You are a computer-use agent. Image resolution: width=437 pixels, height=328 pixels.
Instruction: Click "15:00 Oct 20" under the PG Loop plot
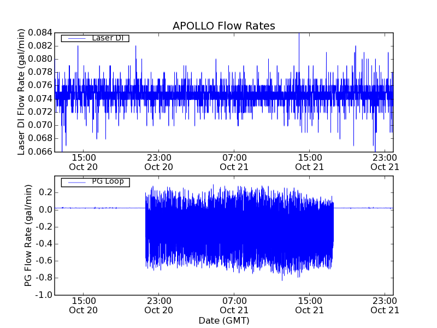click(84, 306)
